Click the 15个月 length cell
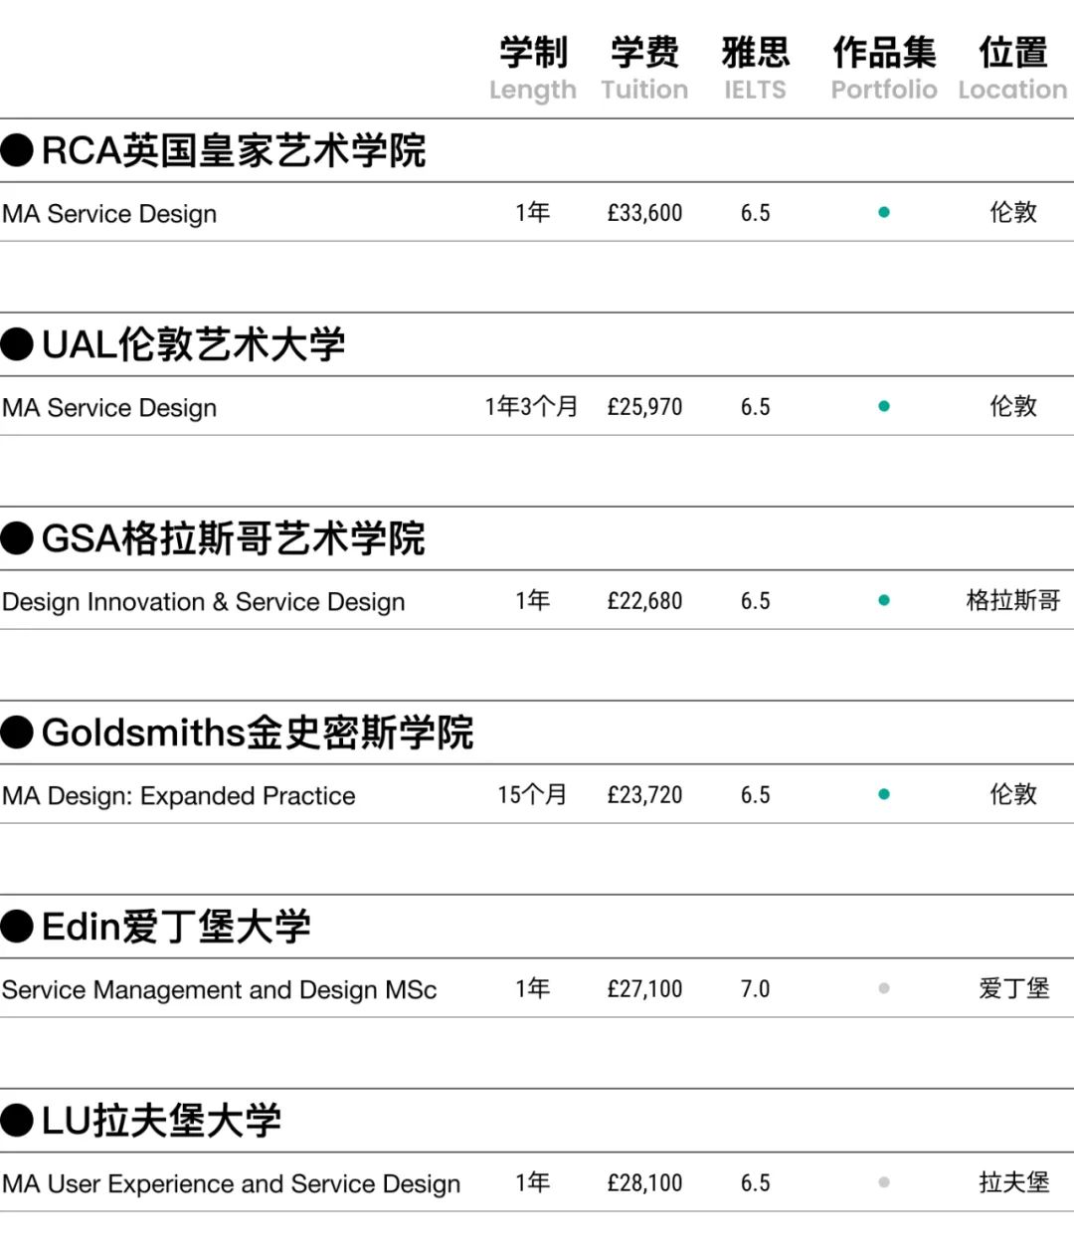 coord(532,794)
